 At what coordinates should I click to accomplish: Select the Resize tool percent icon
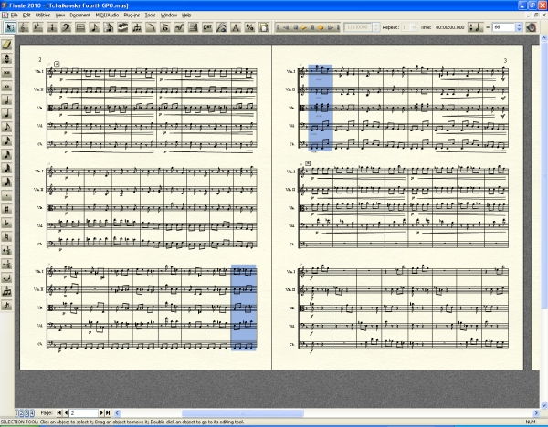[x=249, y=27]
